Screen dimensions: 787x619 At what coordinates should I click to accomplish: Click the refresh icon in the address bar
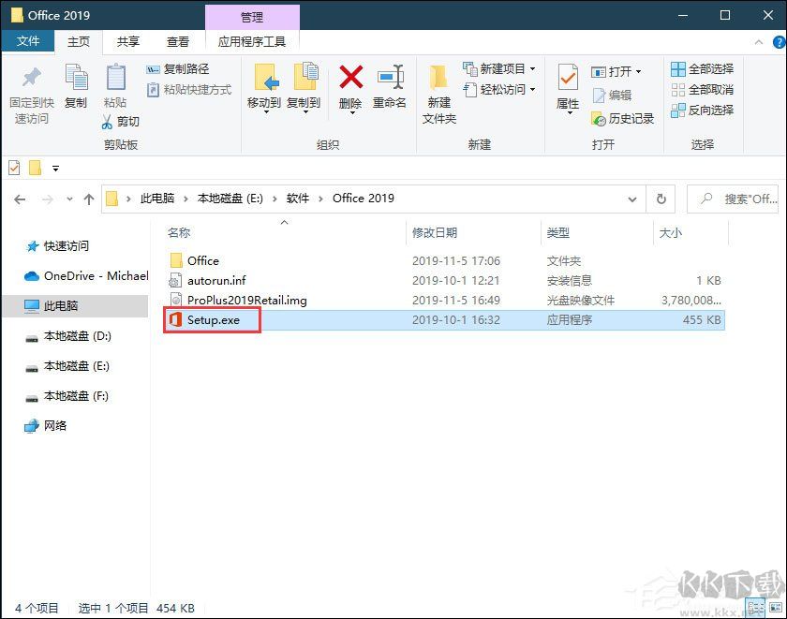662,199
